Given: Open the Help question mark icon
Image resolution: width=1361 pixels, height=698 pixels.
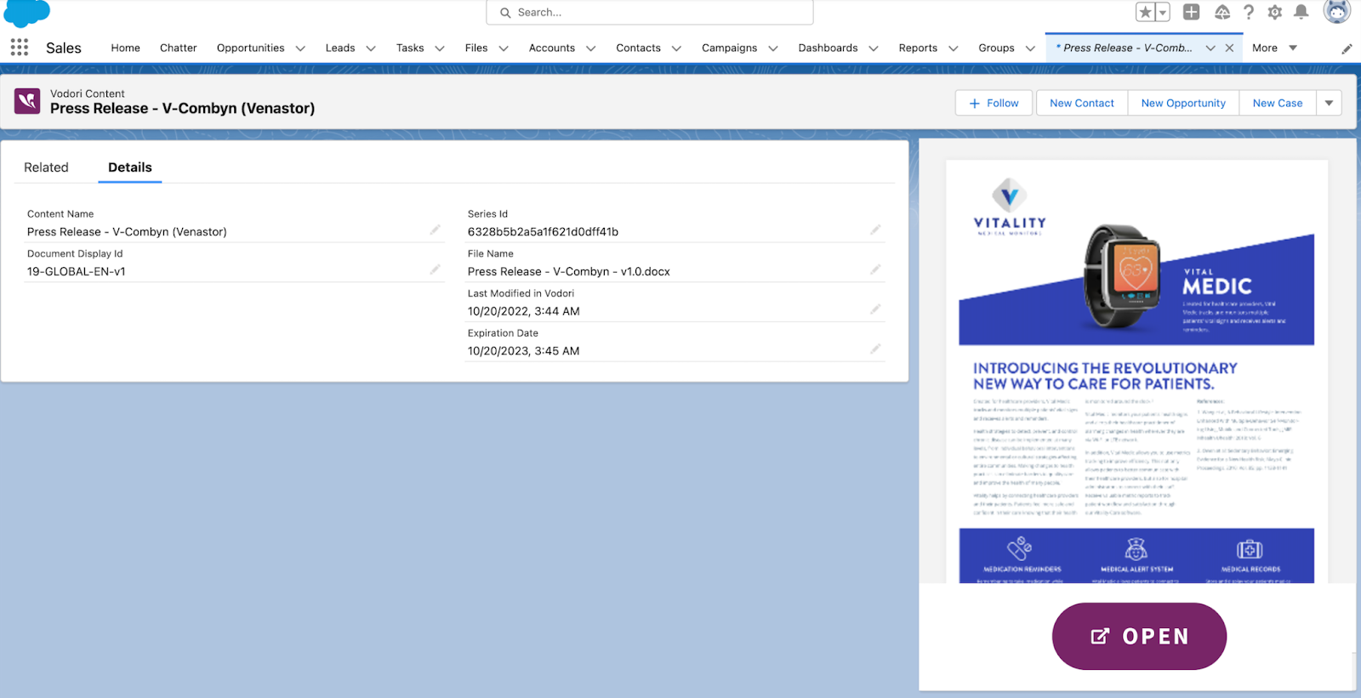Looking at the screenshot, I should point(1249,12).
